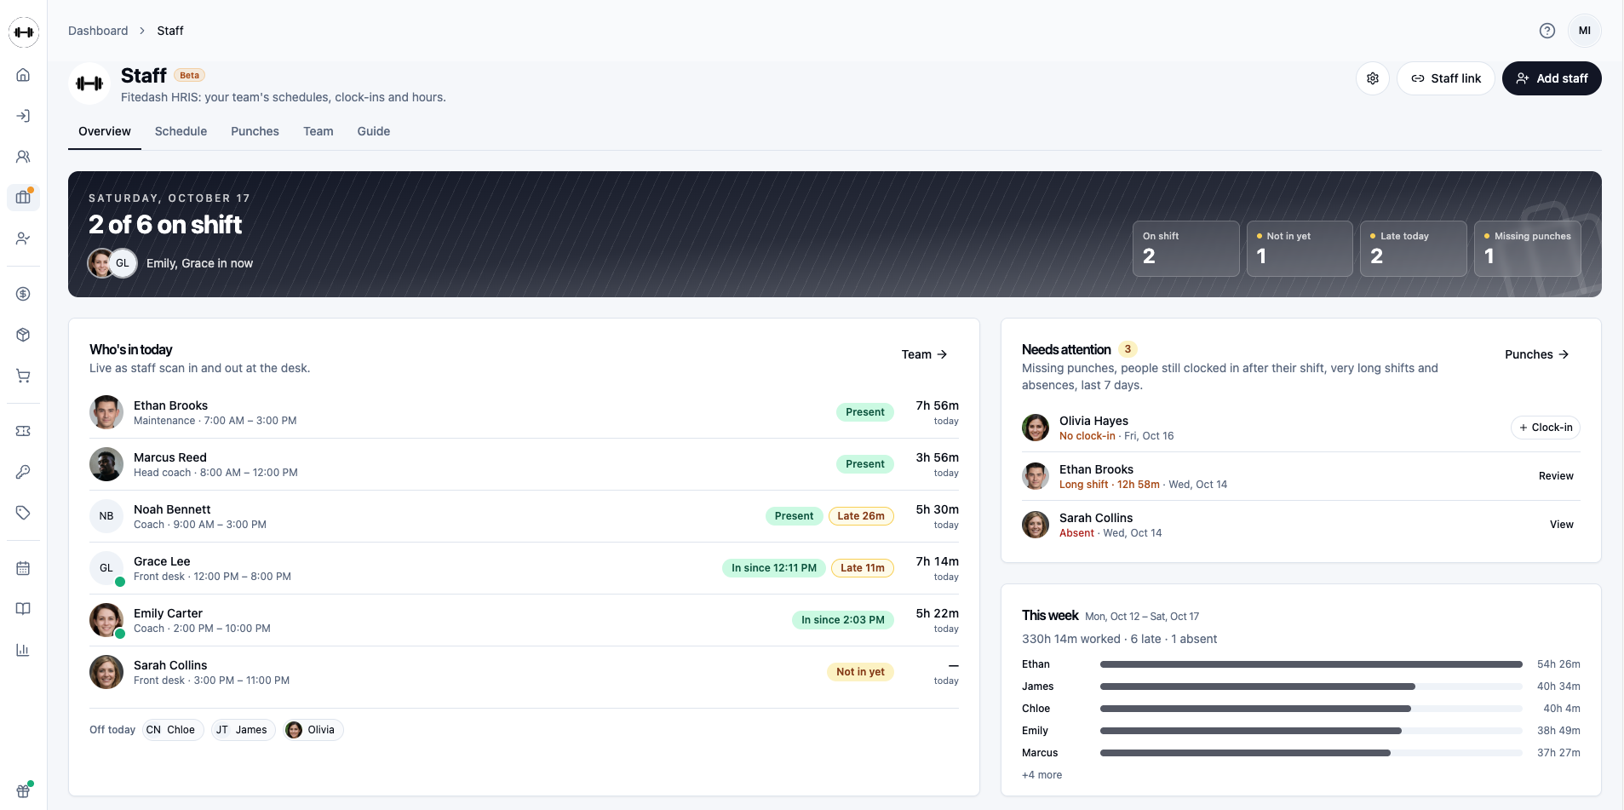Click the dollar payments icon in sidebar
Image resolution: width=1624 pixels, height=810 pixels.
pos(23,294)
